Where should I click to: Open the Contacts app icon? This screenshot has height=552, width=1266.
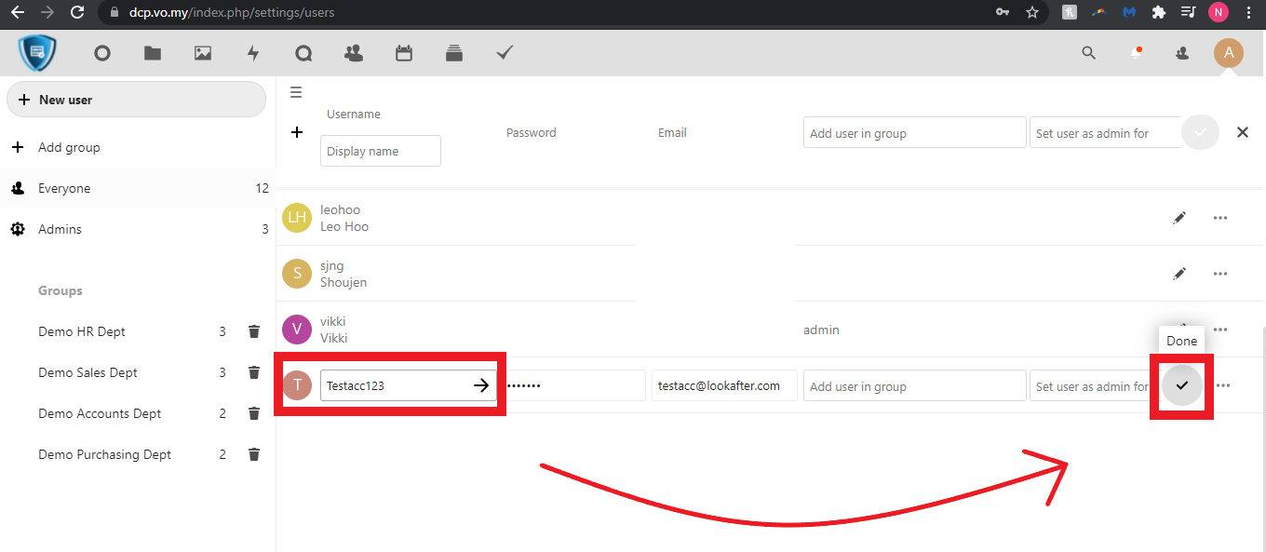[354, 53]
